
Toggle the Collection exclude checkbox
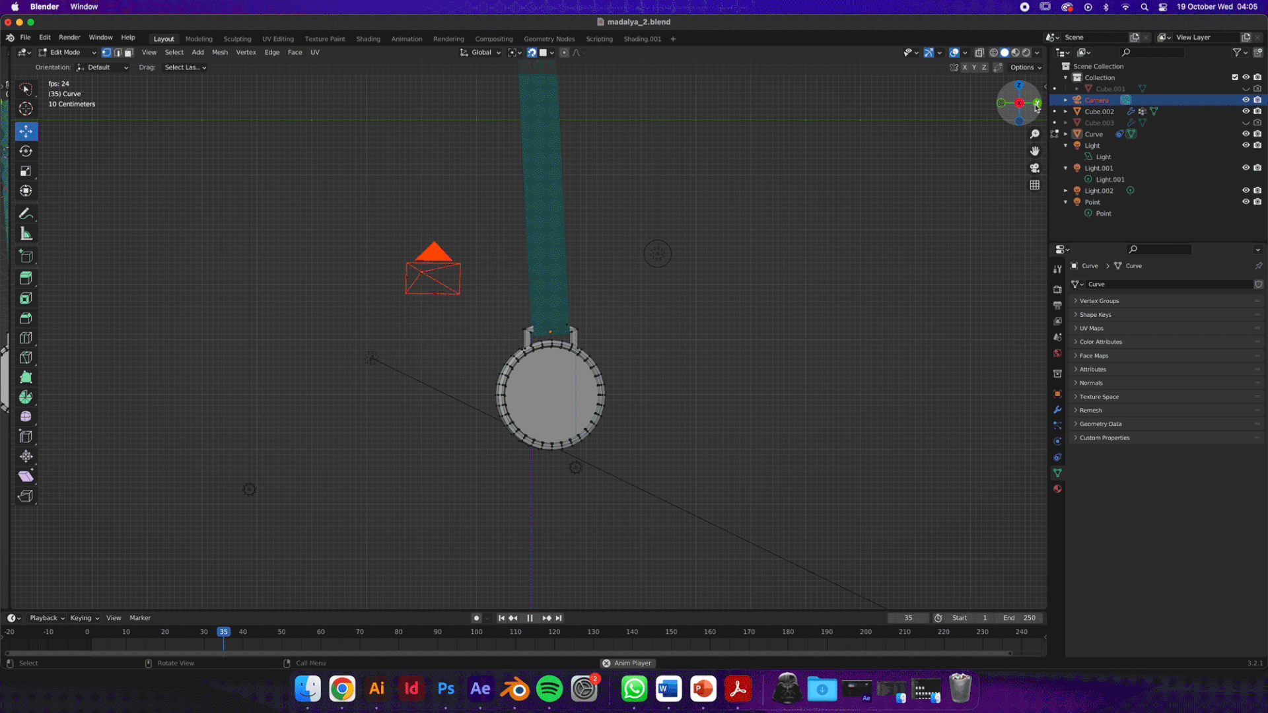tap(1235, 77)
